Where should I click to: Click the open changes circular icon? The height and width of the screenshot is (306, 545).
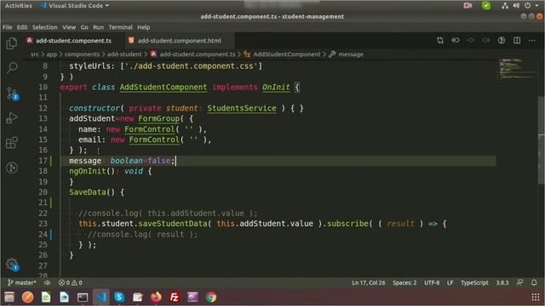tap(502, 41)
